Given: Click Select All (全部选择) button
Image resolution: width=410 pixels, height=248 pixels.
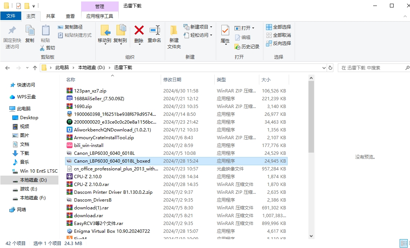Looking at the screenshot, I should pyautogui.click(x=278, y=27).
